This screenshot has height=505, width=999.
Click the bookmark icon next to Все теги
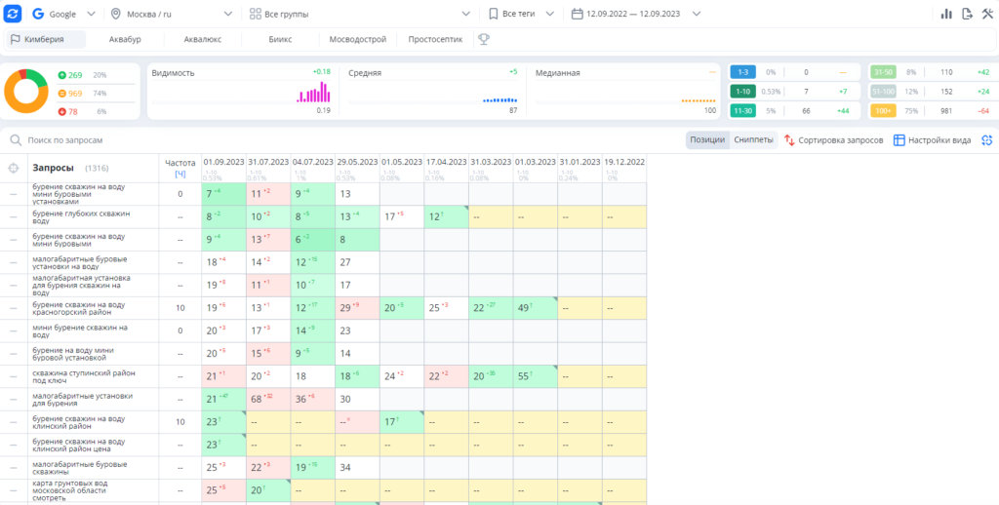(x=493, y=14)
